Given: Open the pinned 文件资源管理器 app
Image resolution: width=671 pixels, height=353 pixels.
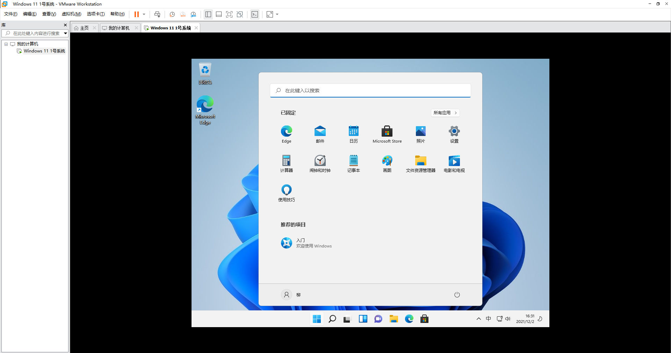Looking at the screenshot, I should tap(421, 164).
